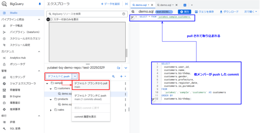Open more options for customers folder
Image resolution: width=260 pixels, height=133 pixels.
tap(125, 89)
